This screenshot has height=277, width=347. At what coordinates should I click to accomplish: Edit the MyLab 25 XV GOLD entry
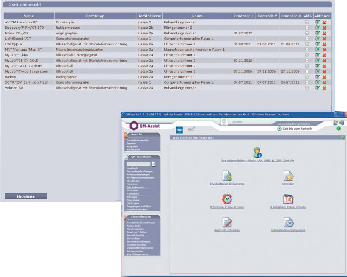point(317,61)
